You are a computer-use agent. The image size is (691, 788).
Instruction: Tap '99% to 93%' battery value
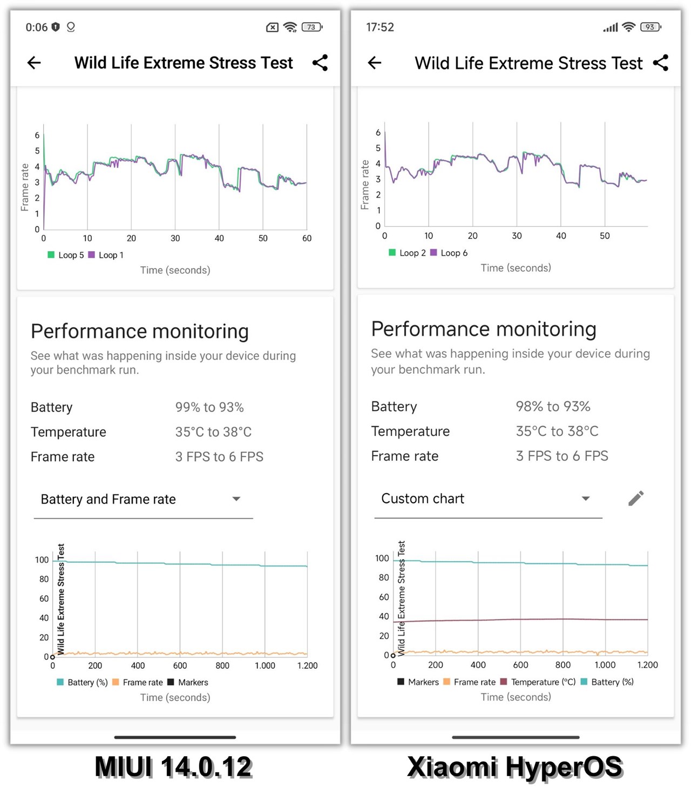(x=209, y=407)
